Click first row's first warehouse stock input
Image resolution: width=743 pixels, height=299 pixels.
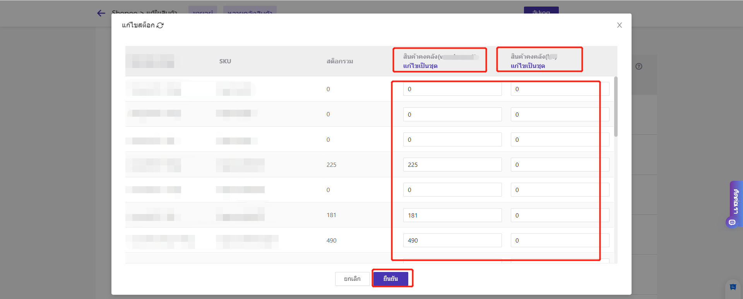(452, 89)
